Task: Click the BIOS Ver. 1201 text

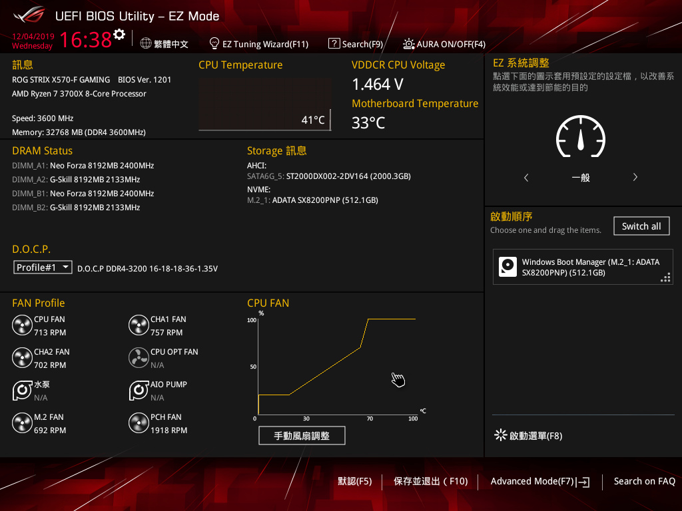Action: click(145, 80)
